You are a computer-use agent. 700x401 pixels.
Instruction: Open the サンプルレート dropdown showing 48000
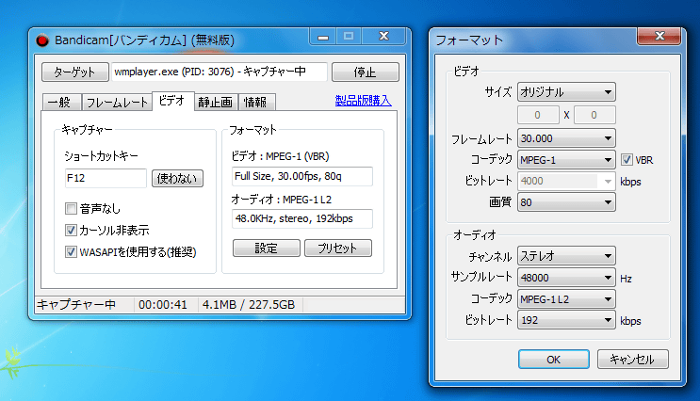566,278
